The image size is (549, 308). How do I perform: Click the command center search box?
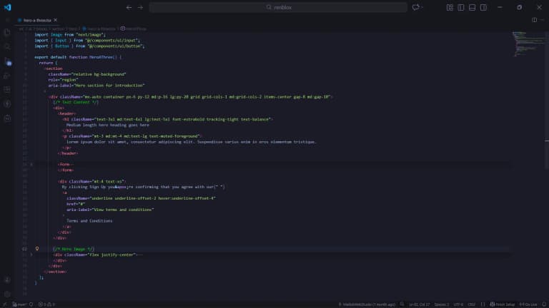coord(274,7)
